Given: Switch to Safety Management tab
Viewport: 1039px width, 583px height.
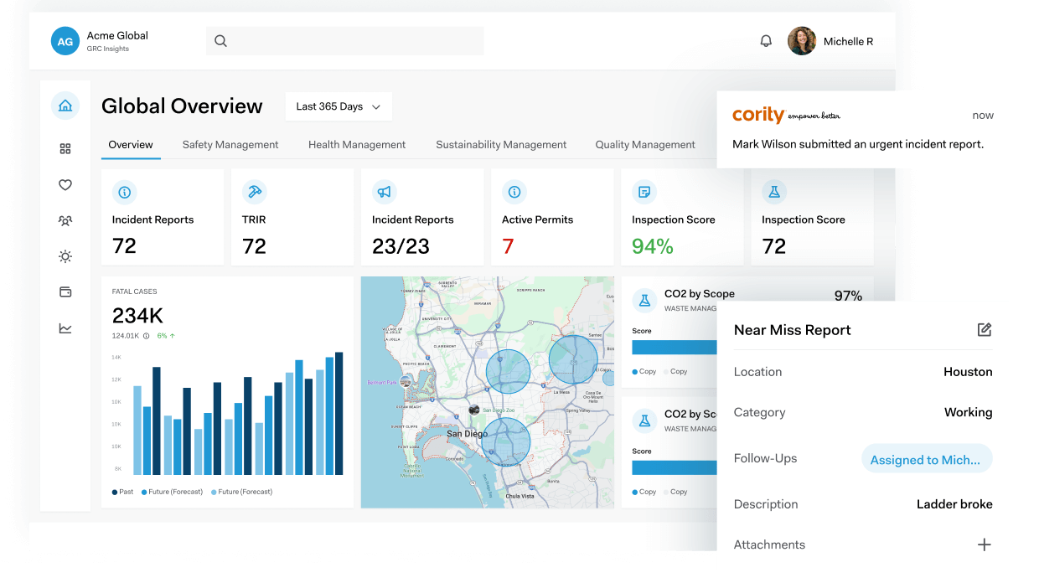Looking at the screenshot, I should [x=230, y=145].
